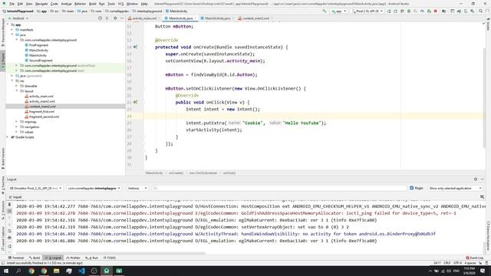Click the red Stop button in toolbar
Viewport: 491px width, 276px height.
(436, 11)
